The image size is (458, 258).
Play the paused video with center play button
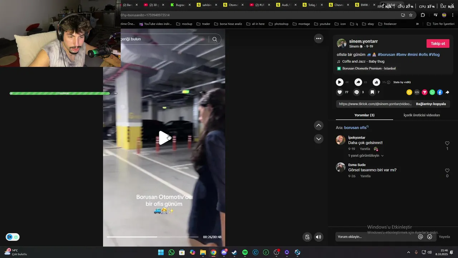coord(164,138)
